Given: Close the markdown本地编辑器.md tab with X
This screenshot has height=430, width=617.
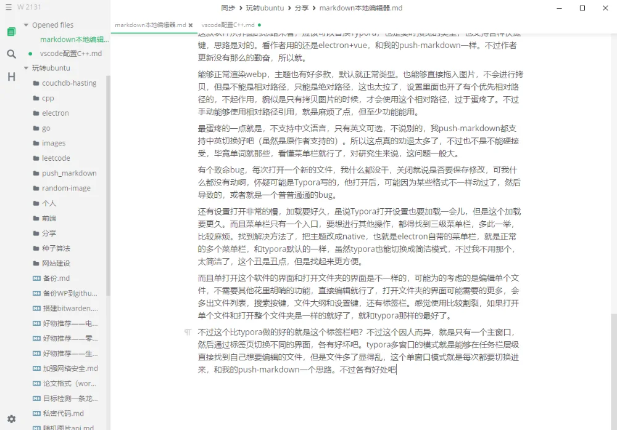Looking at the screenshot, I should click(191, 26).
